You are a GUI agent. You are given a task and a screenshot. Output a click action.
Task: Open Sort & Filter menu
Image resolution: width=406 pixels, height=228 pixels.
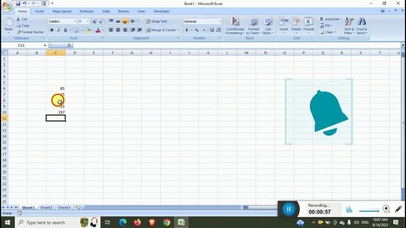pos(349,26)
